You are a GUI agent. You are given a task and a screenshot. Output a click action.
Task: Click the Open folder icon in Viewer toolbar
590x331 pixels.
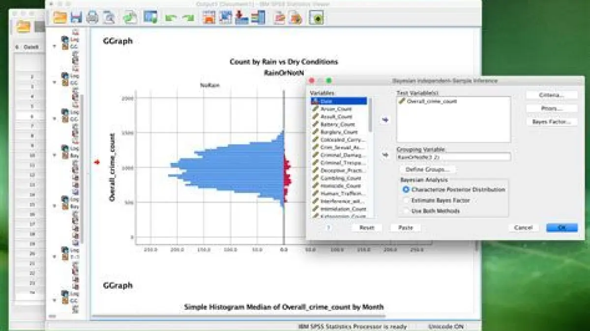coord(60,18)
